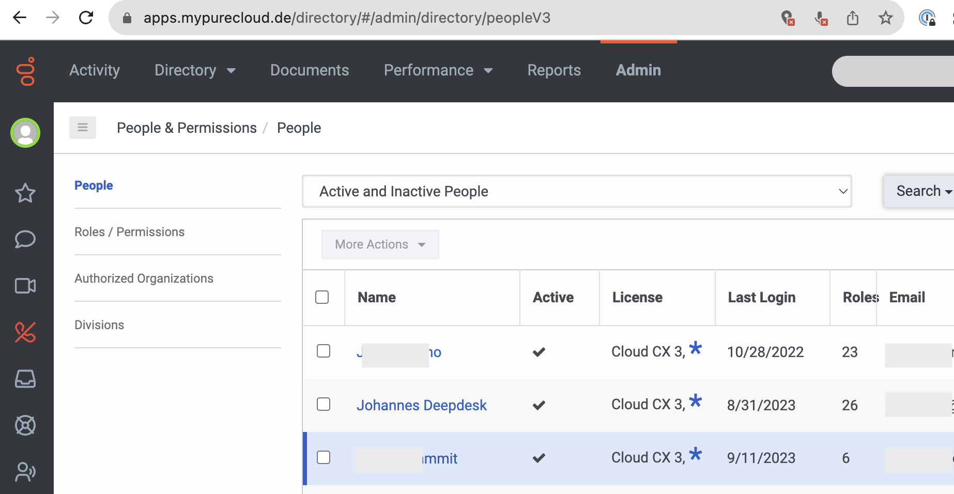The width and height of the screenshot is (954, 494).
Task: Open the chat bubble icon
Action: point(25,239)
